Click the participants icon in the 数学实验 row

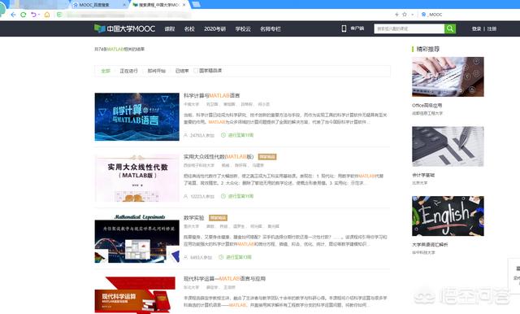(x=186, y=258)
